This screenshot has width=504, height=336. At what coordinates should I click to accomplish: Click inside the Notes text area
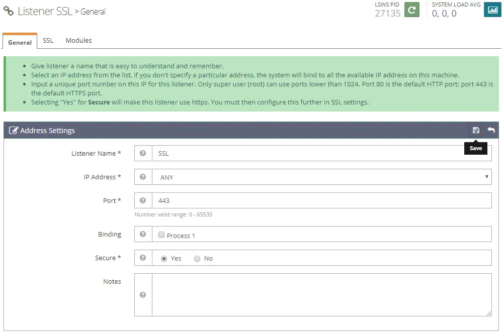(321, 295)
